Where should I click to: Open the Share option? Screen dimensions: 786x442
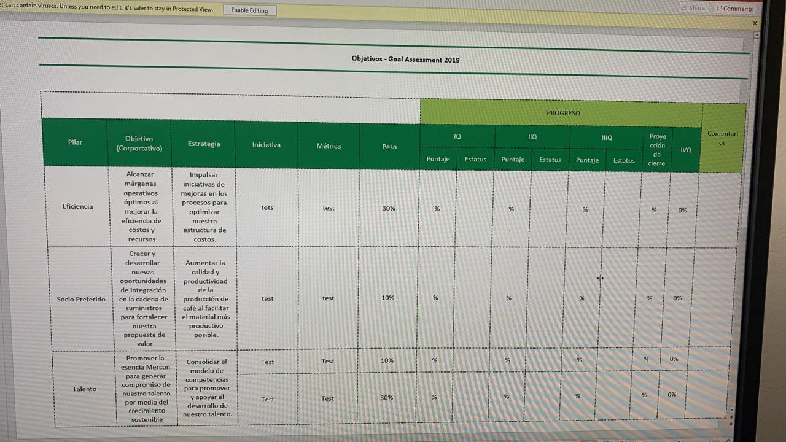coord(693,8)
